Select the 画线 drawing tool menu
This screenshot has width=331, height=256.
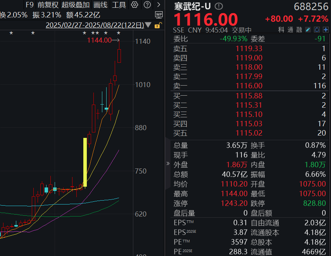(x=100, y=5)
